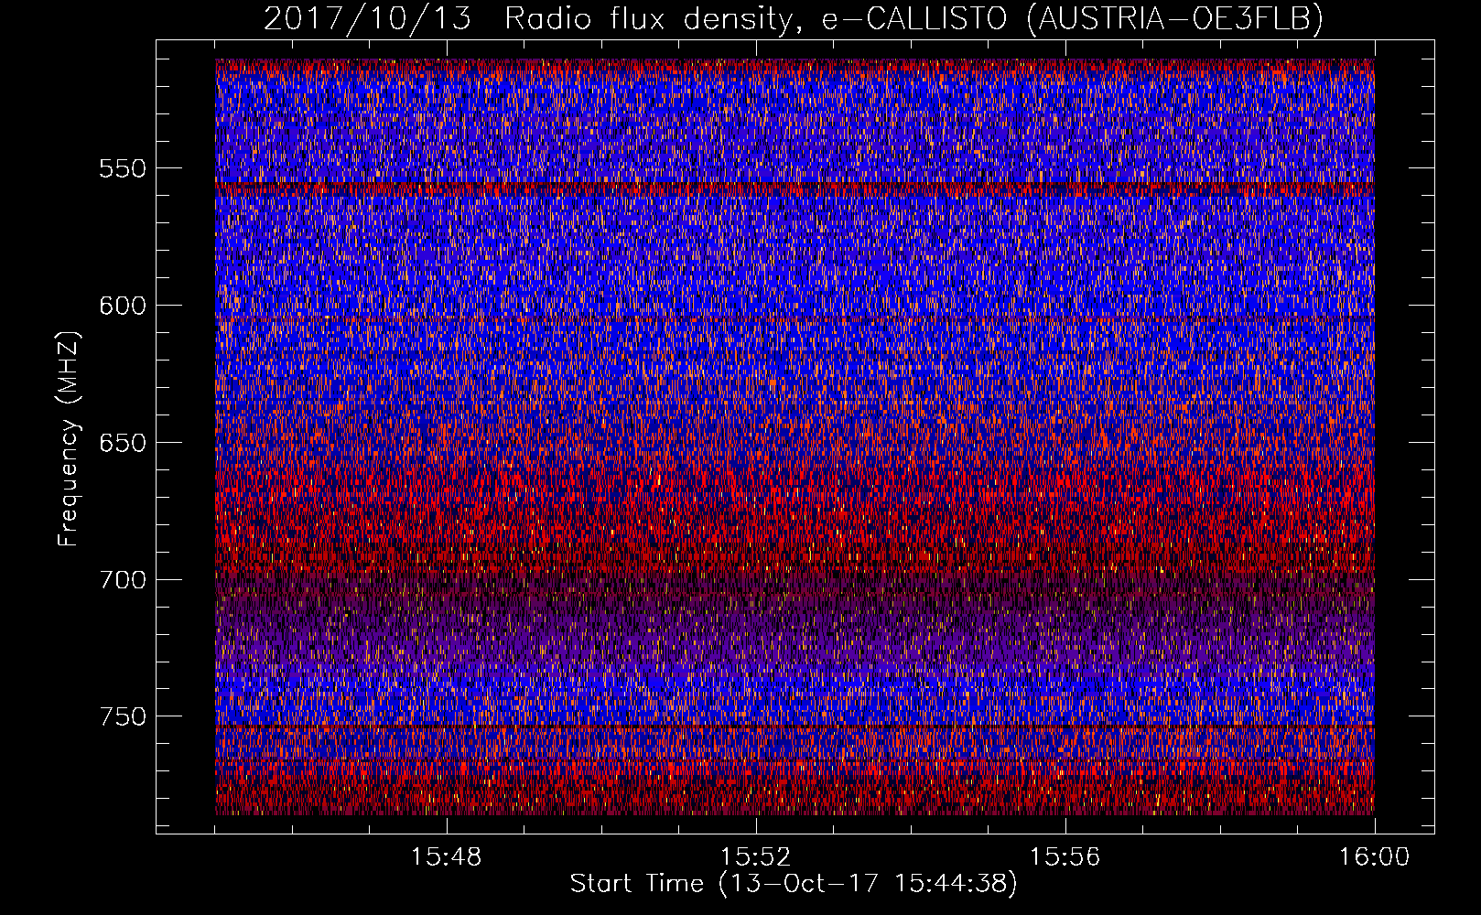This screenshot has height=915, width=1481.
Task: Select the 700 frequency tick label
Action: coord(123,580)
